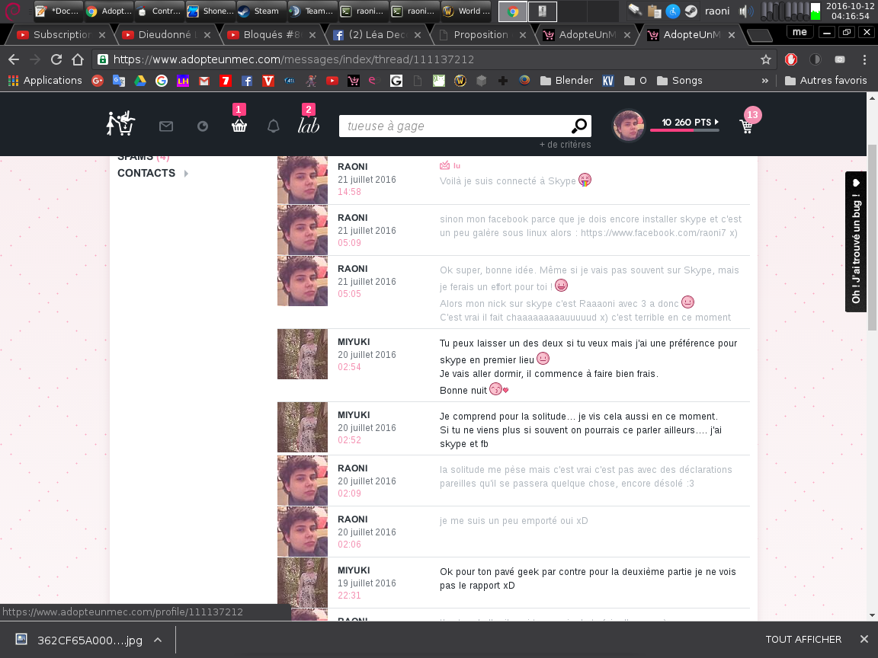Open the visits eye icon in header

(203, 126)
